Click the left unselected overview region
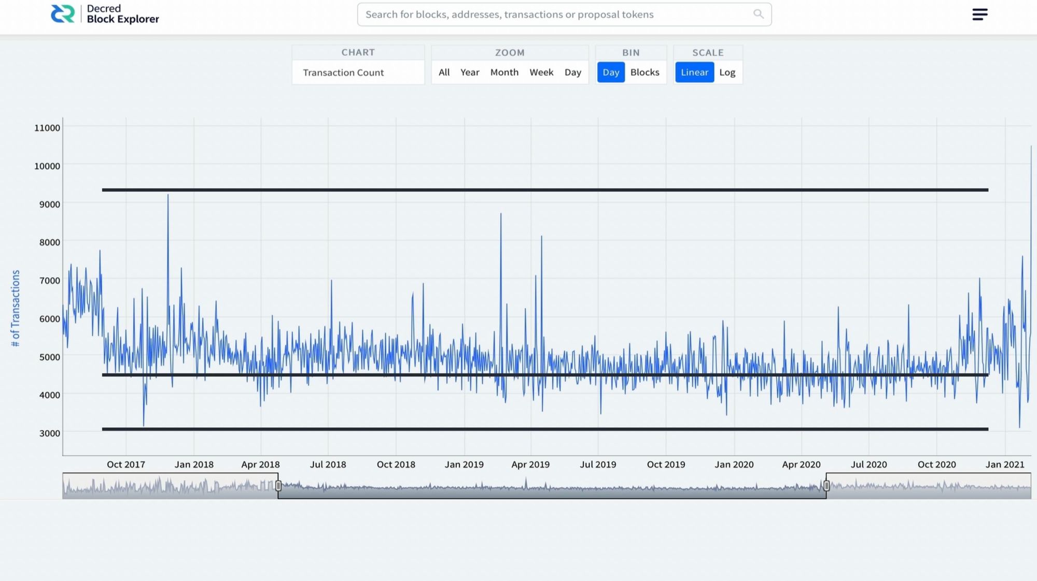 [170, 486]
